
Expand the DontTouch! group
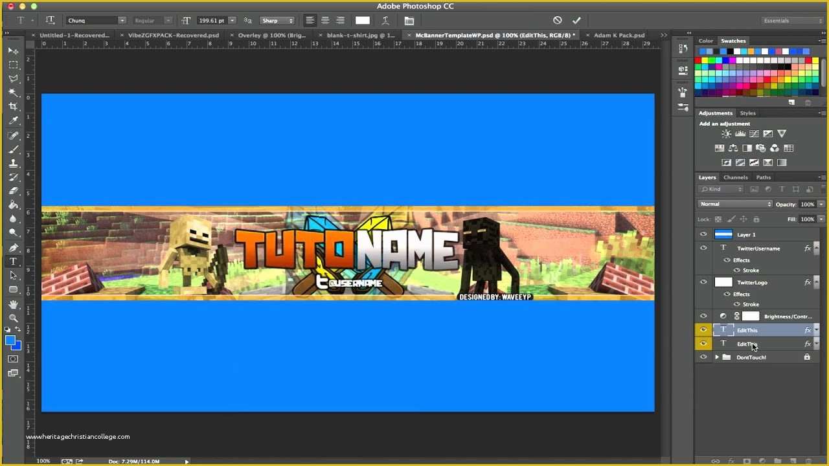717,357
